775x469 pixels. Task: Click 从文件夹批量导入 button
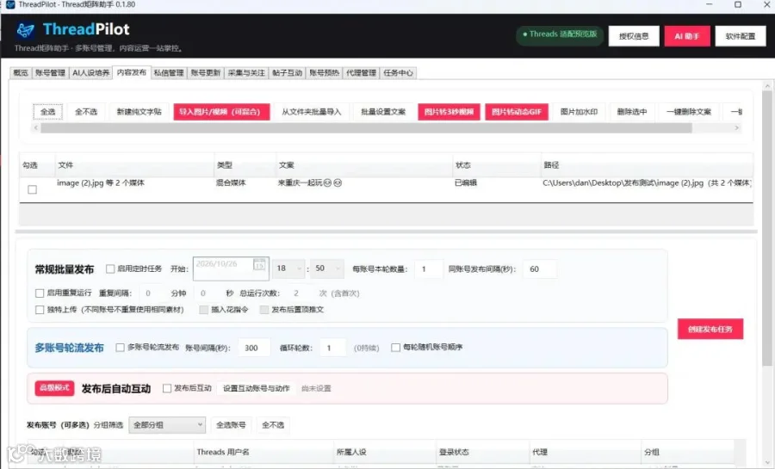click(x=312, y=112)
